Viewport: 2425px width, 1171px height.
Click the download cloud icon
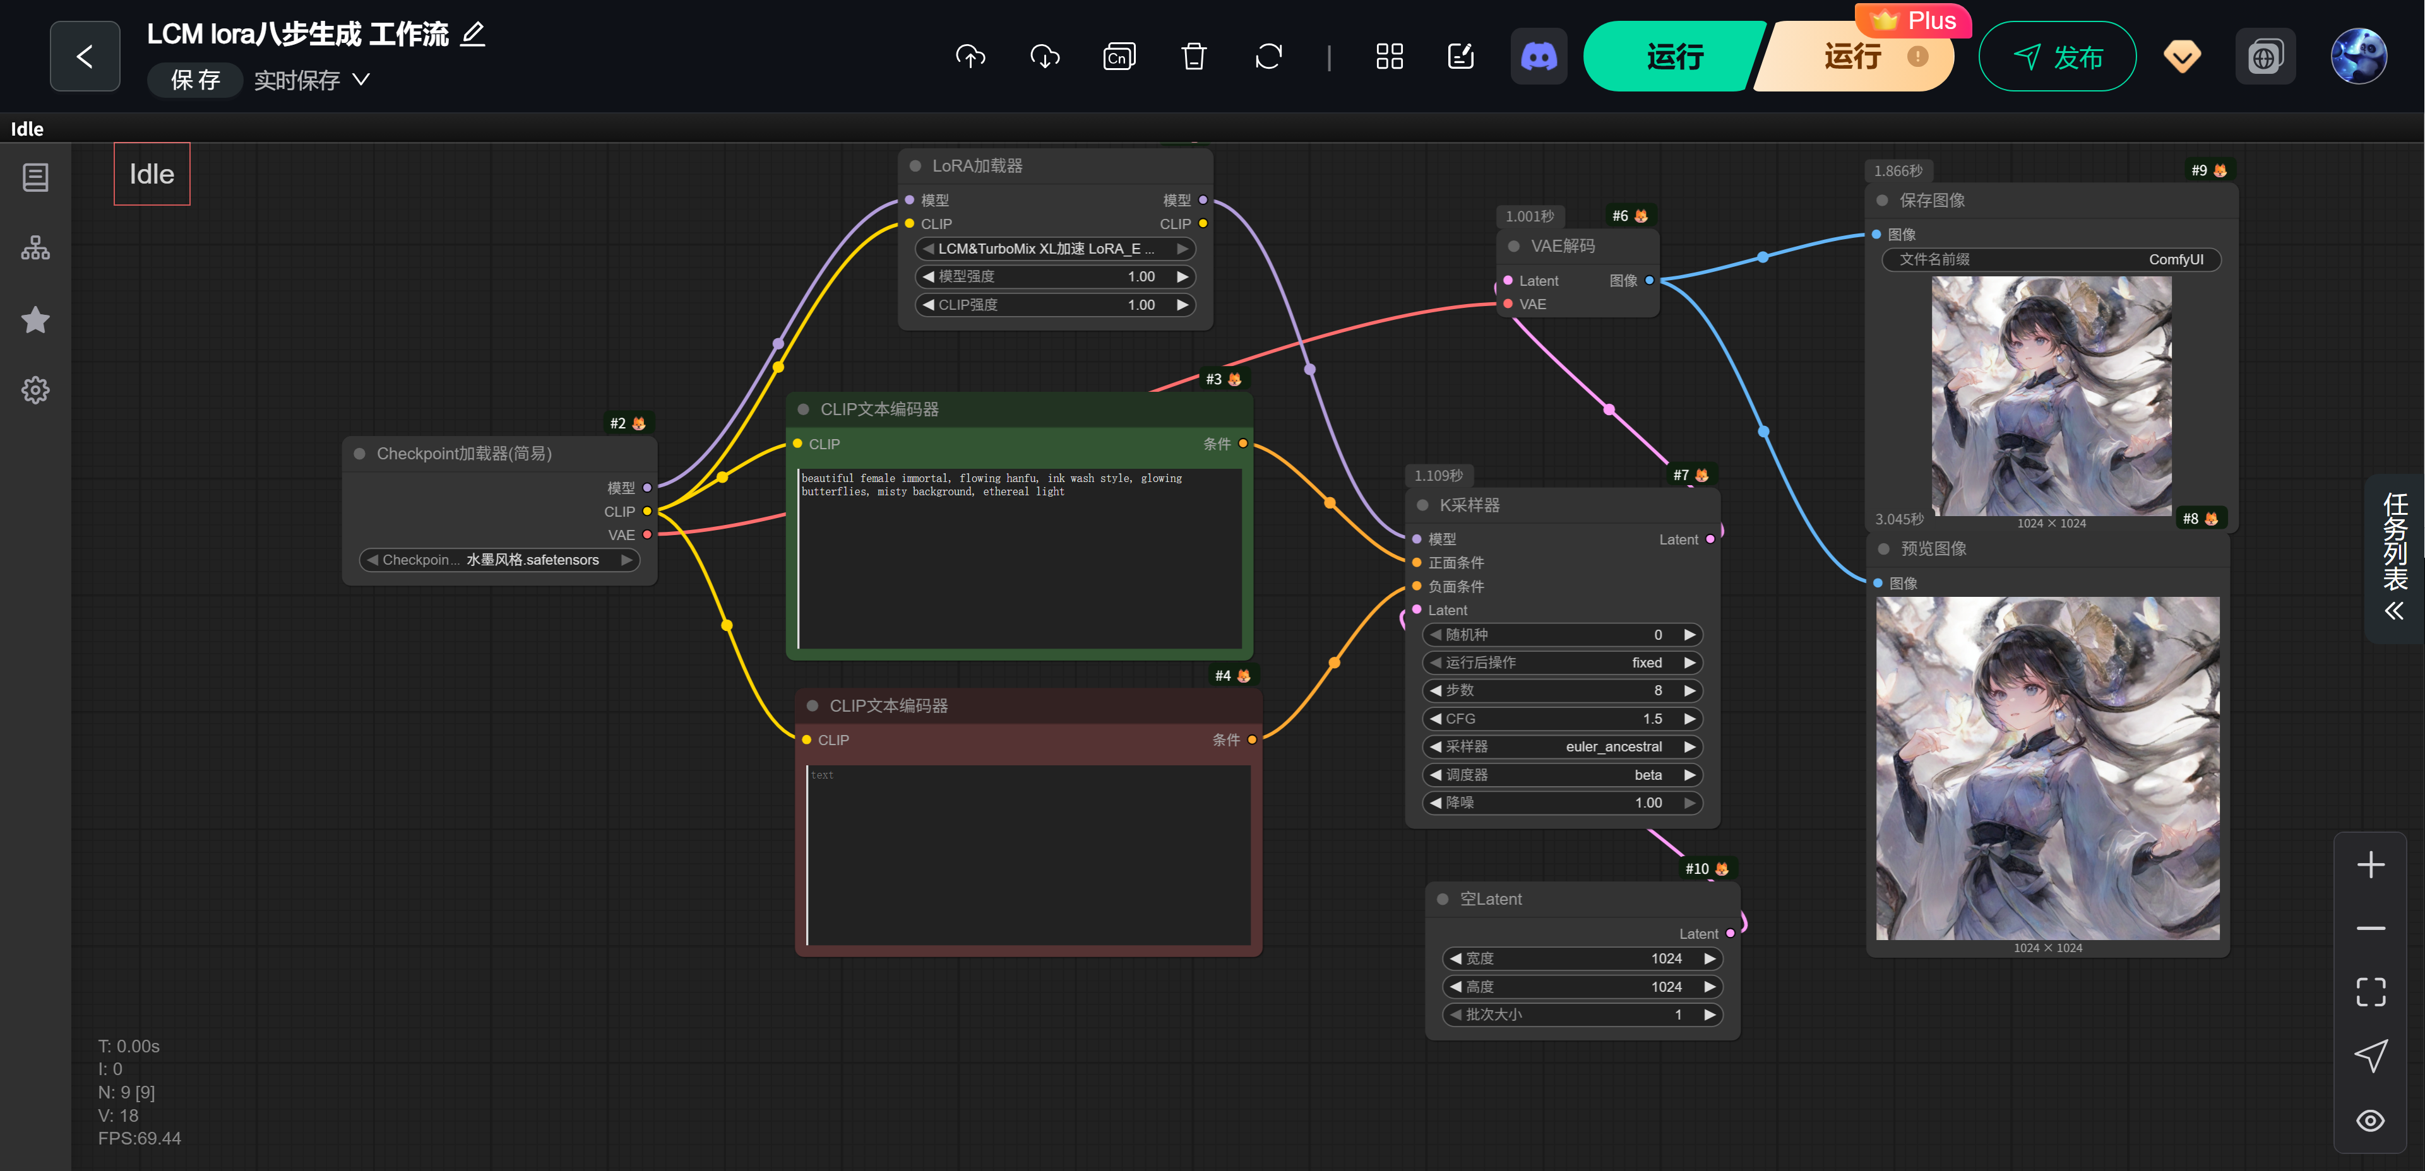coord(1045,56)
